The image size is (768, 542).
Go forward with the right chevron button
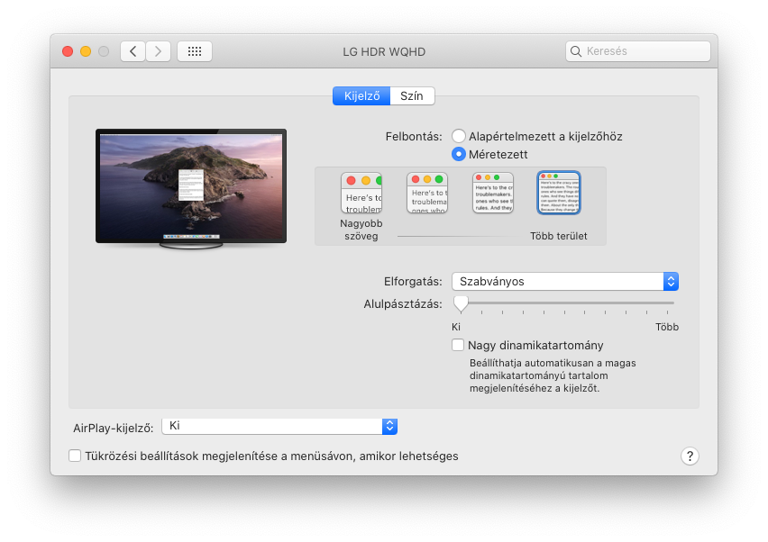pos(159,51)
